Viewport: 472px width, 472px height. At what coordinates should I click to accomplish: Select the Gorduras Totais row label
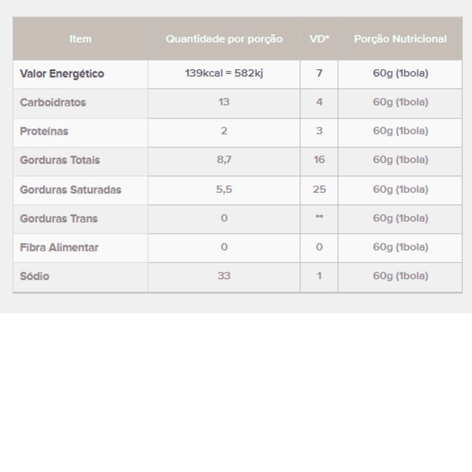click(x=60, y=160)
